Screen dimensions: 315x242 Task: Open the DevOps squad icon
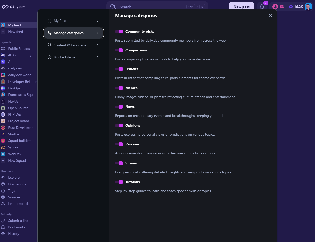click(3, 88)
